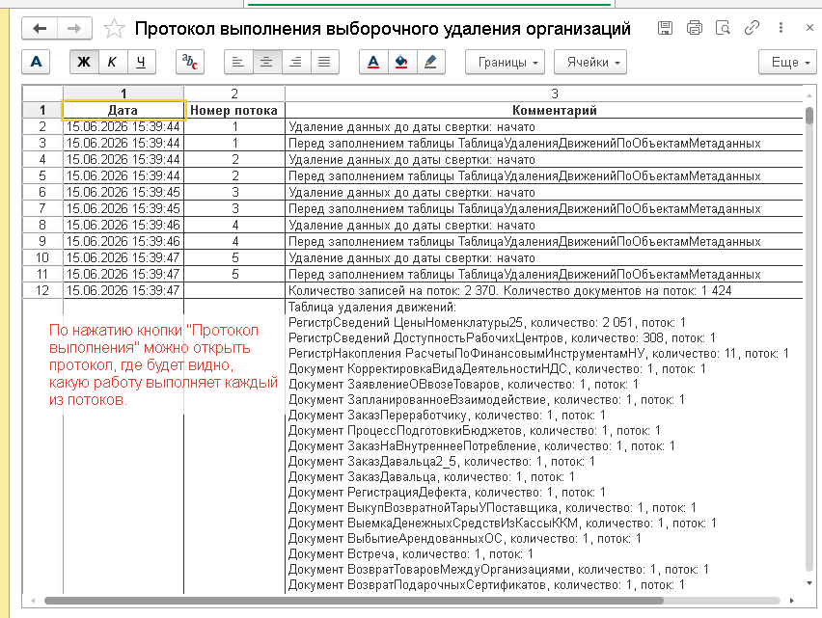This screenshot has height=618, width=822.
Task: Select column header 3
Action: 543,94
